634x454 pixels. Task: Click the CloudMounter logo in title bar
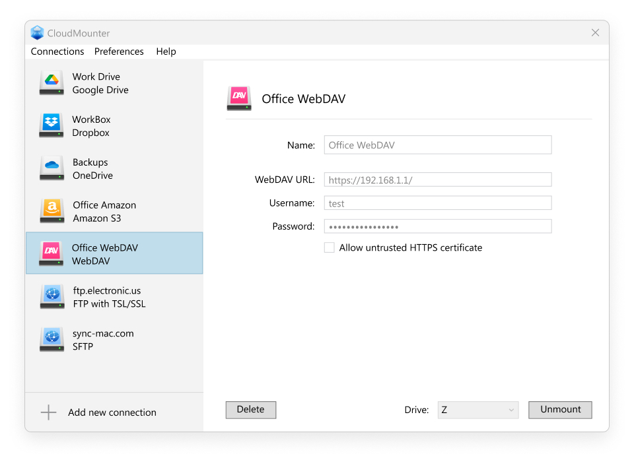(37, 33)
